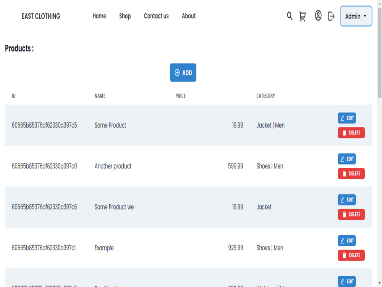
Task: Open the Home navigation link
Action: [x=99, y=16]
